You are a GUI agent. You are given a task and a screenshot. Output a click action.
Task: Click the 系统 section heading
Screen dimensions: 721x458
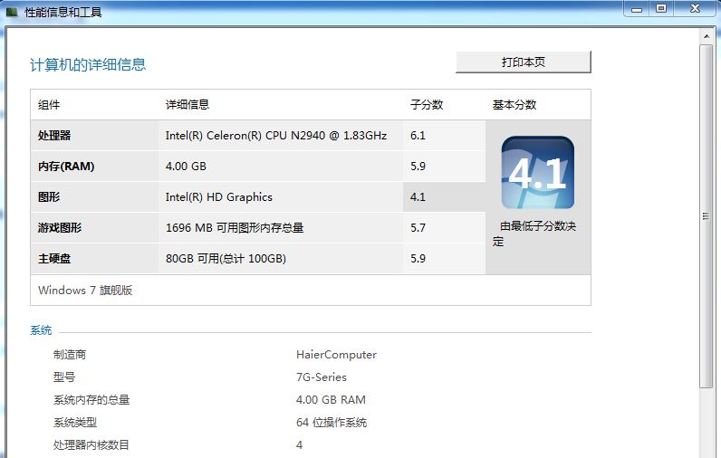pos(41,330)
